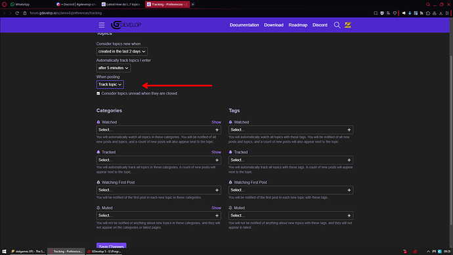
Task: Toggle Consider topics unread when closed checkbox
Action: click(x=98, y=93)
